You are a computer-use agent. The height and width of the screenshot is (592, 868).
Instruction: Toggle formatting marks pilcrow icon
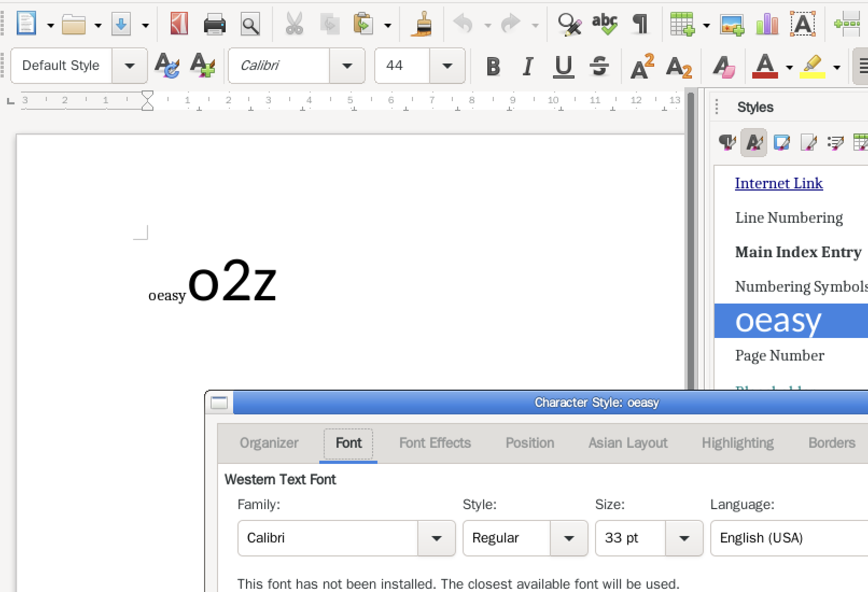tap(640, 24)
